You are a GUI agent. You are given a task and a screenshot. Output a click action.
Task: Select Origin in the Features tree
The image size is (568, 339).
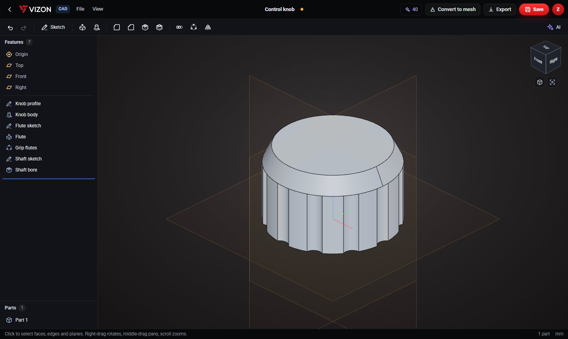(49, 54)
